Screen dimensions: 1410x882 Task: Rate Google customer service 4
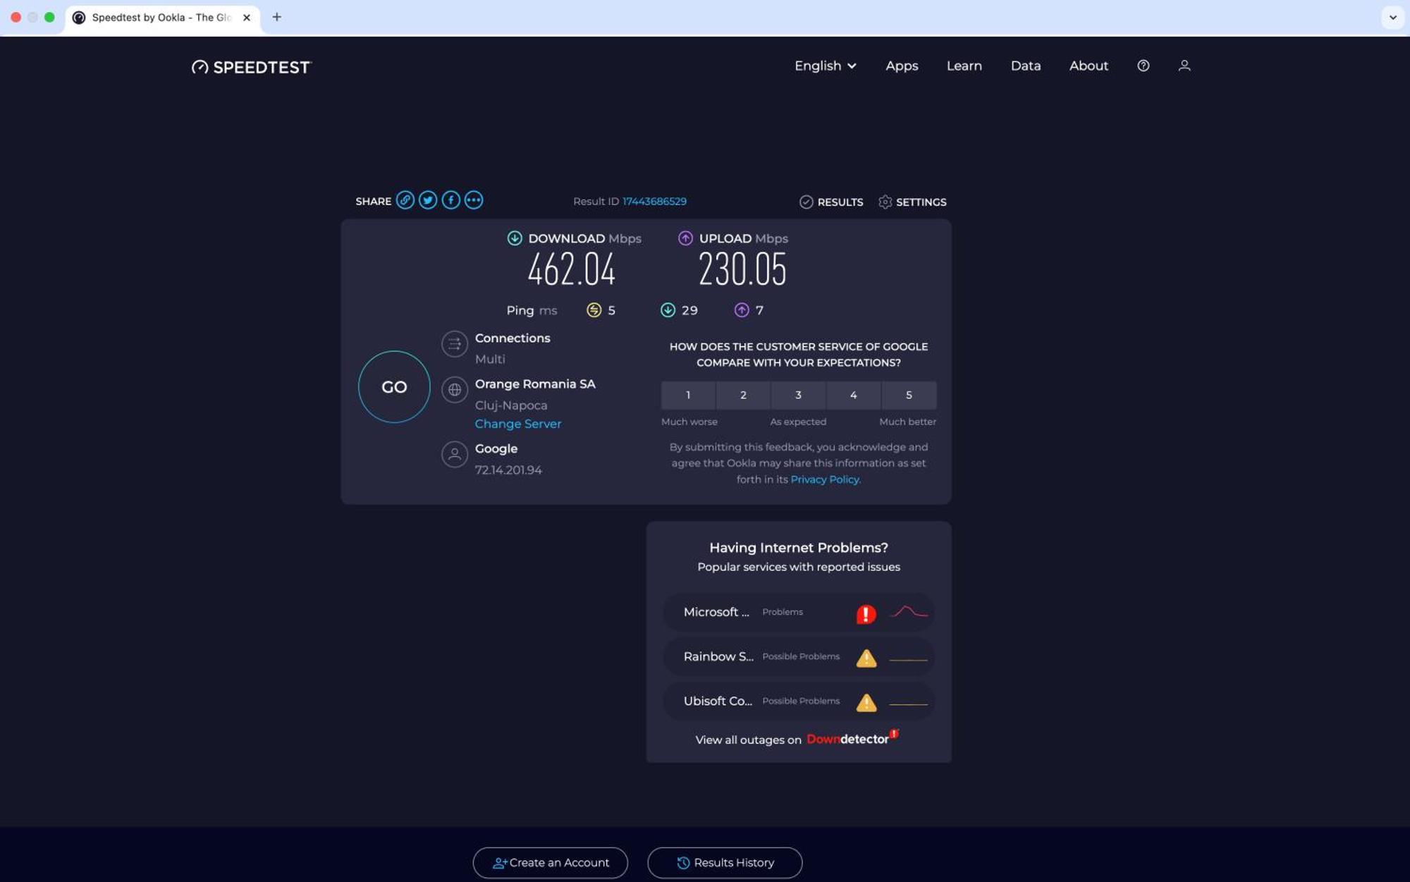[x=854, y=395]
